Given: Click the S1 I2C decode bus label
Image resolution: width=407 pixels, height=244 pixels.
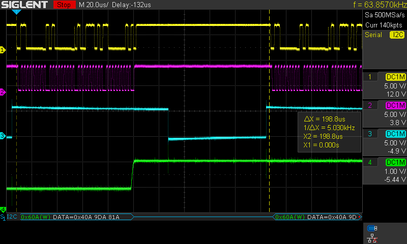Looking at the screenshot, I should coord(9,217).
